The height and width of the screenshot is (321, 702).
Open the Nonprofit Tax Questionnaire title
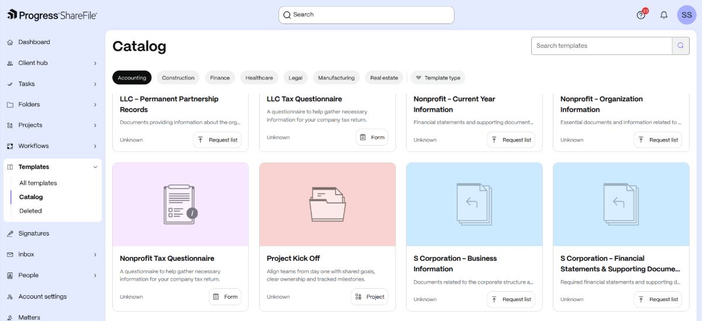pos(167,258)
